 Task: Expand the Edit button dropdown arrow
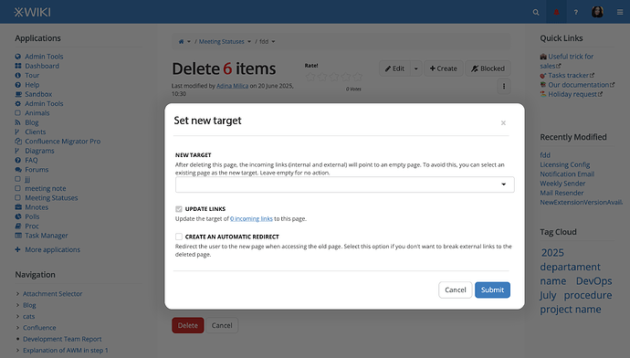click(415, 68)
